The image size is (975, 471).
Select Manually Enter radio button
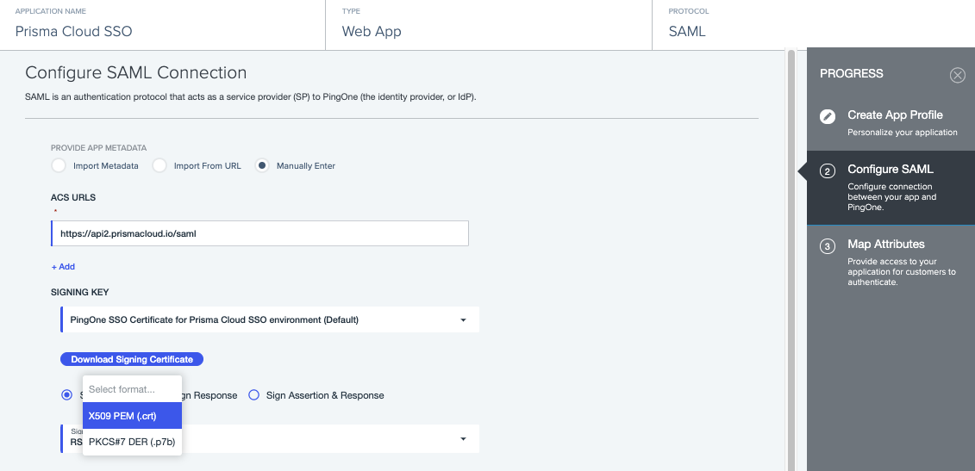pyautogui.click(x=262, y=165)
